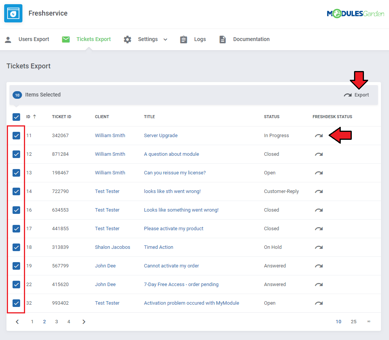Export the 'Timed Action' ticket
This screenshot has width=389, height=340.
point(319,247)
